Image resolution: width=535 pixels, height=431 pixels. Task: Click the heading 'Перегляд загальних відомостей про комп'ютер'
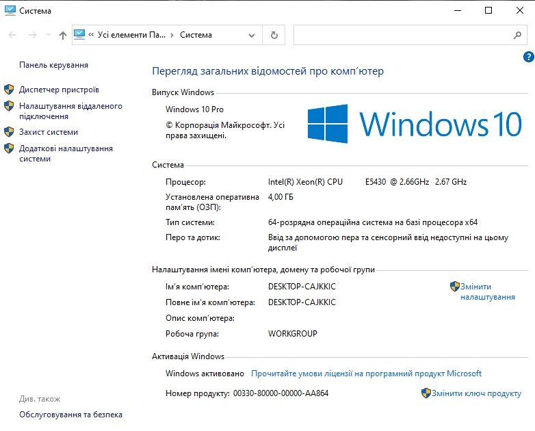pyautogui.click(x=267, y=71)
